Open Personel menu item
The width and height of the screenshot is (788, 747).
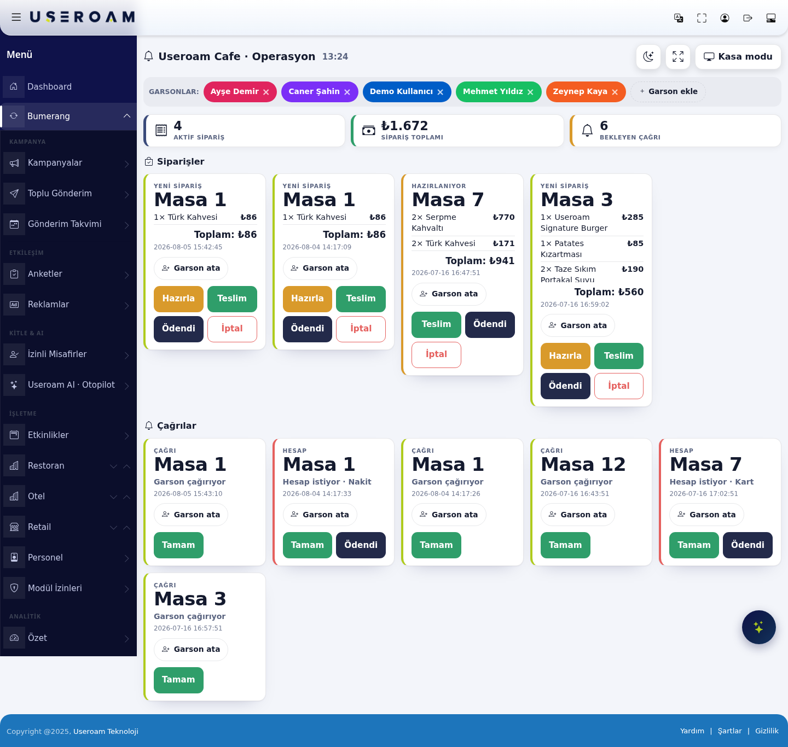68,558
